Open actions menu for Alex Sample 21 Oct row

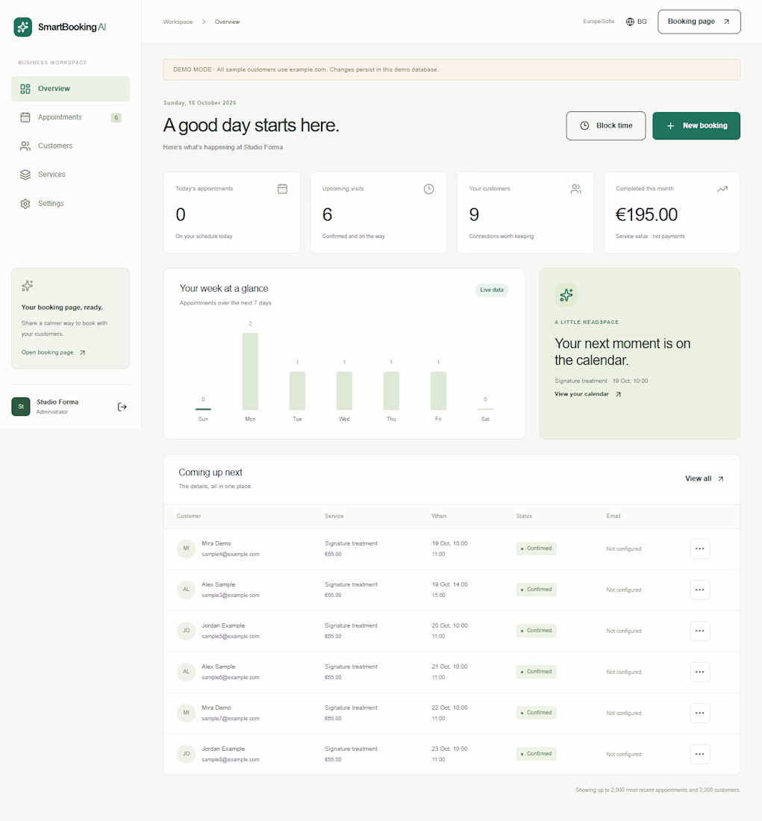(x=699, y=672)
